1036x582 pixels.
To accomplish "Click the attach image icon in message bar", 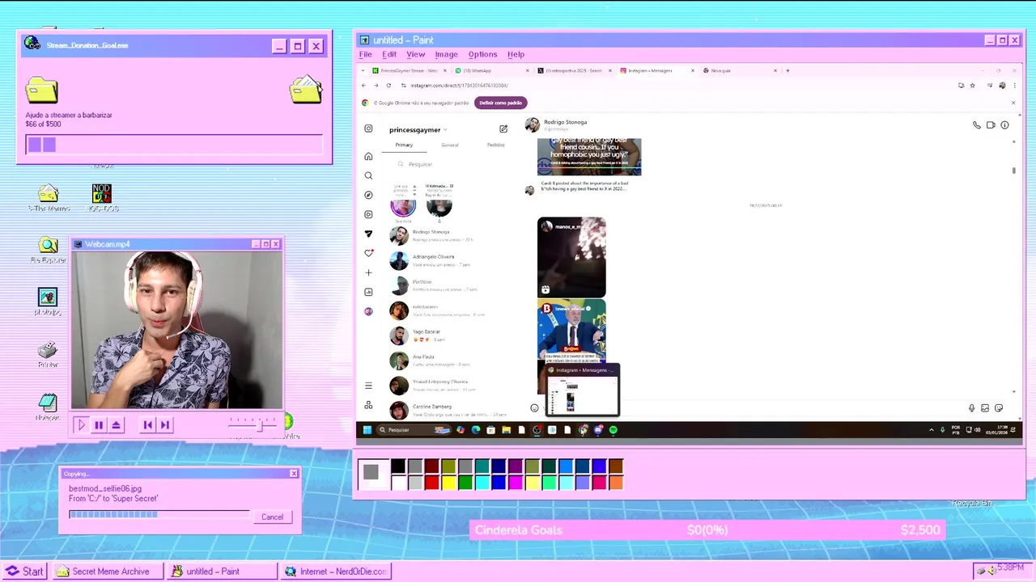I will pos(985,408).
